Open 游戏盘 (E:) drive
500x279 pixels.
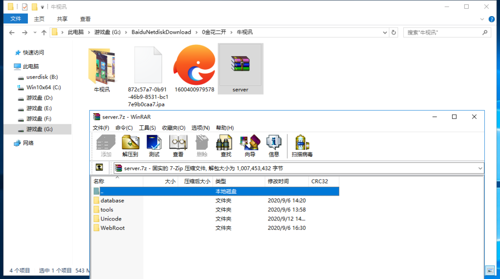pos(39,108)
